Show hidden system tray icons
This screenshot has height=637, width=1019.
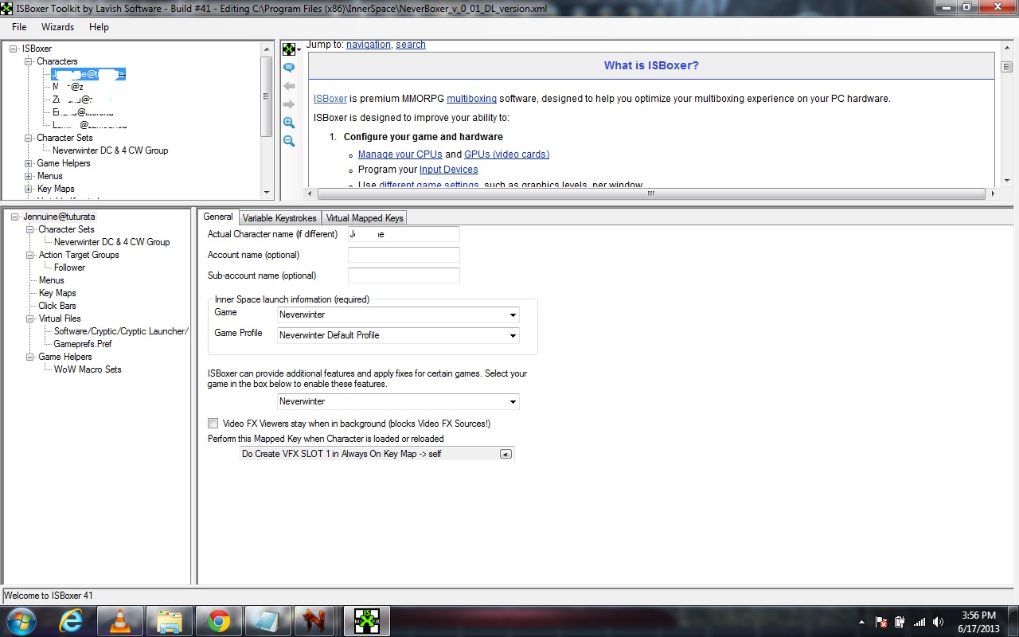(x=861, y=622)
